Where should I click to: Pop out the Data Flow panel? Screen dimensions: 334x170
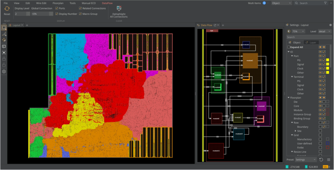(215, 25)
